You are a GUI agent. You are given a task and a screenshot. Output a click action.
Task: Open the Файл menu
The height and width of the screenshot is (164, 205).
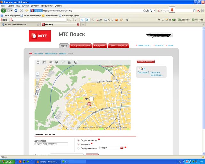point(3,6)
